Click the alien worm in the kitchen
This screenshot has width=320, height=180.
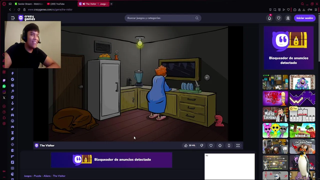coord(219,120)
